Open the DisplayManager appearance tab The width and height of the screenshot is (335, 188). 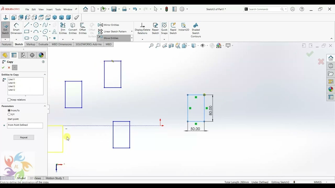pos(41,55)
